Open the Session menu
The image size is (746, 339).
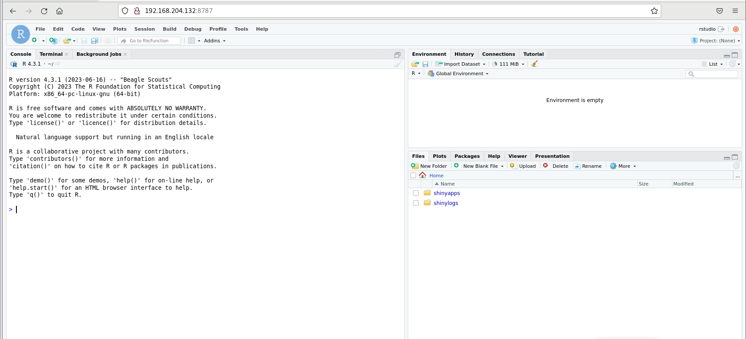pyautogui.click(x=144, y=29)
